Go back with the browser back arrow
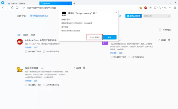The image size is (178, 109). coord(3,8)
